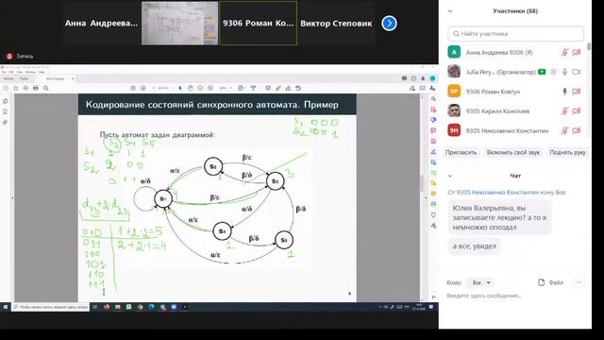
Task: Select the shared handwritten notes video thumbnail
Action: tap(179, 23)
